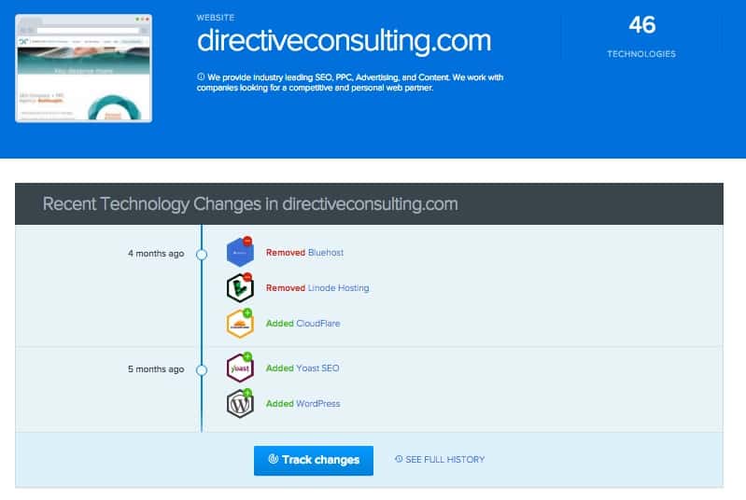Click the Track changes button

pyautogui.click(x=314, y=460)
